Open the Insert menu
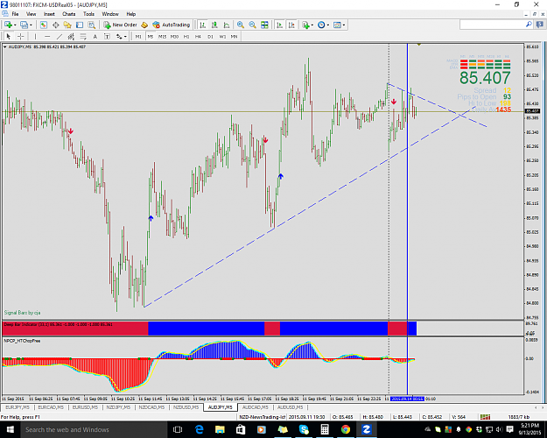Screen dimensions: 547x438 49,14
